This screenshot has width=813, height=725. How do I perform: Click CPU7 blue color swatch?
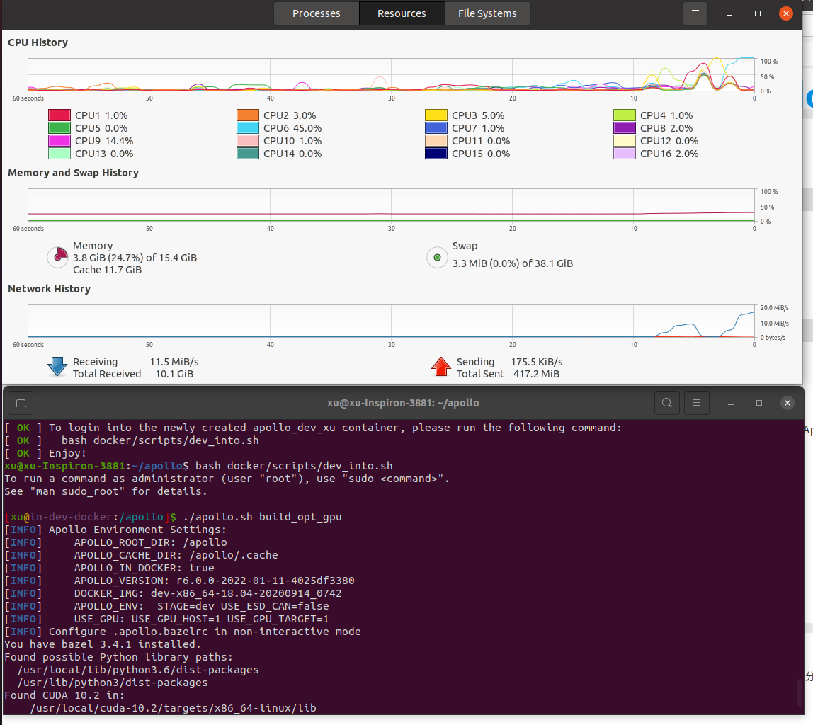tap(436, 128)
